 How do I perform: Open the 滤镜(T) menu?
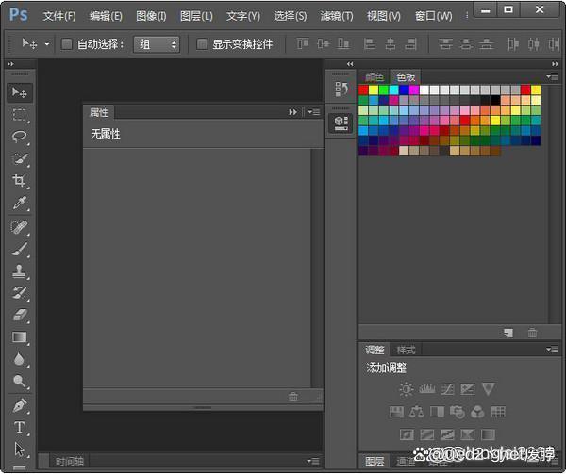tap(336, 16)
